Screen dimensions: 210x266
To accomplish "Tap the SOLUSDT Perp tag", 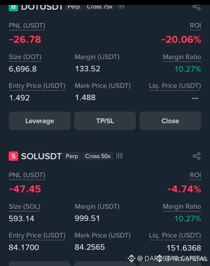I will click(72, 156).
